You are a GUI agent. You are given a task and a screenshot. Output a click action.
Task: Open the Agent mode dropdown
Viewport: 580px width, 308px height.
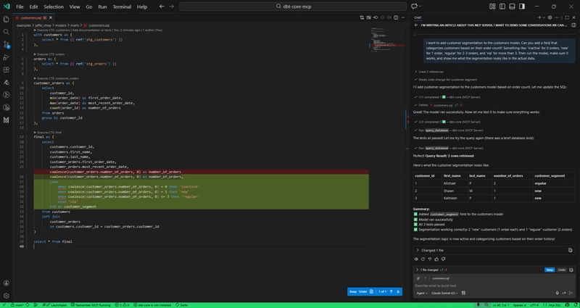click(422, 293)
